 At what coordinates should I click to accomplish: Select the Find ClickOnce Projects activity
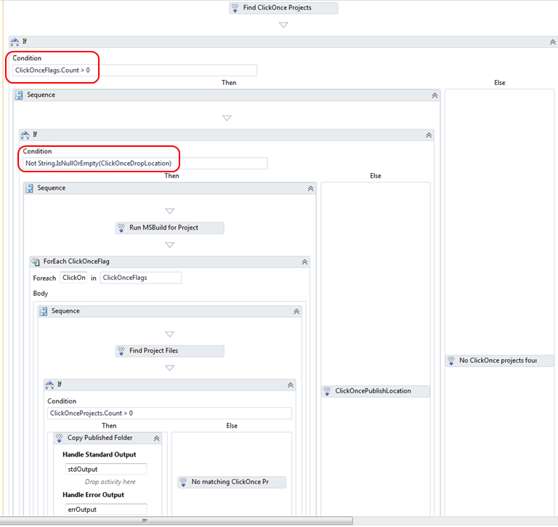283,8
